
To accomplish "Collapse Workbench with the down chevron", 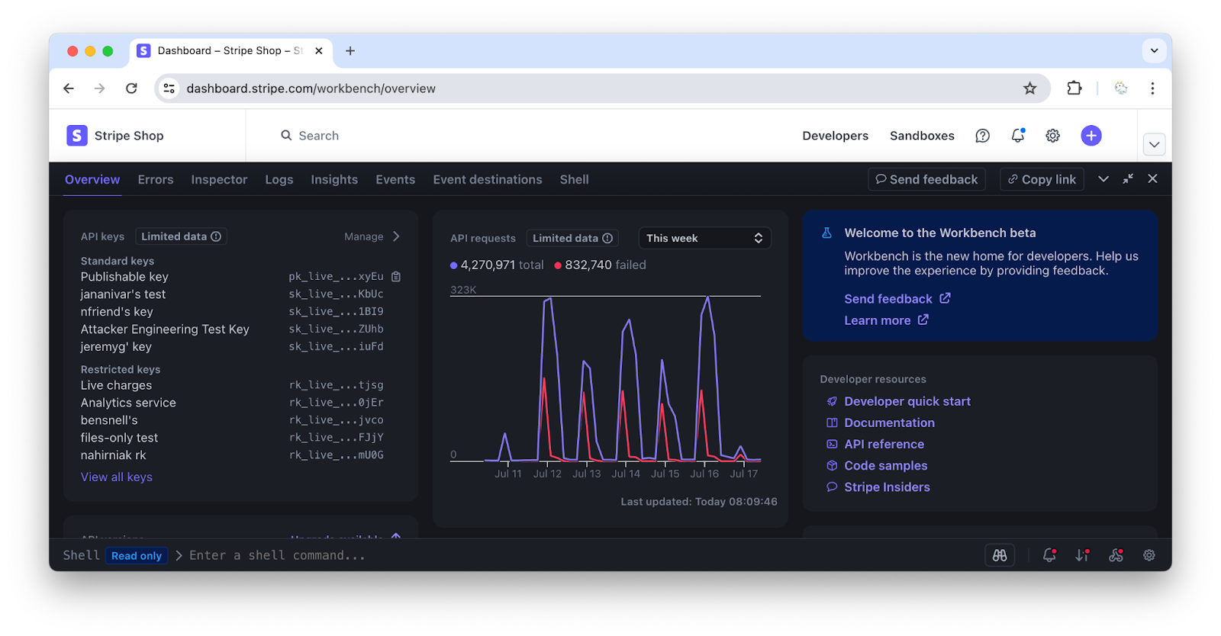I will [1103, 179].
